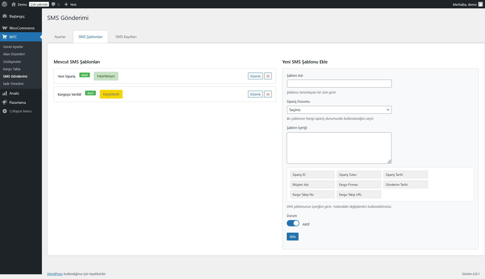
Task: Focus the Şablon Adı input field
Action: (x=339, y=84)
